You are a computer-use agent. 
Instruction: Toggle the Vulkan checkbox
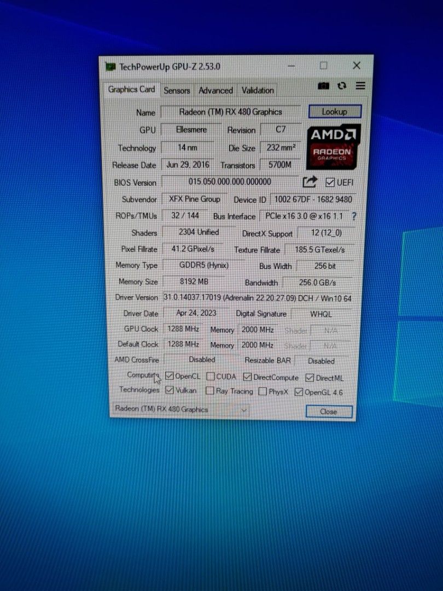point(170,390)
